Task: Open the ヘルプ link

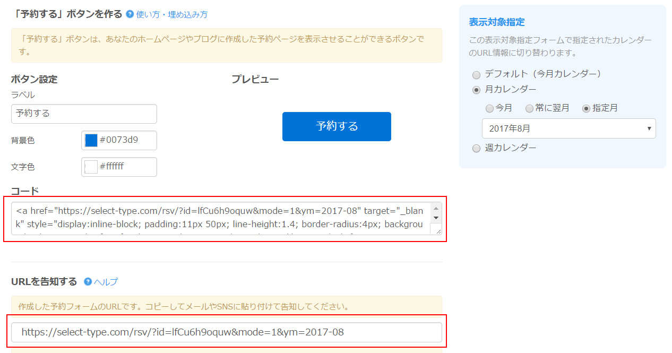Action: 106,282
